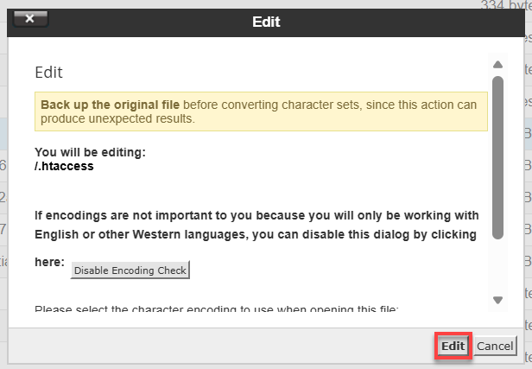Click the scroll down arrow in the dialog
Image resolution: width=532 pixels, height=369 pixels.
coord(497,300)
